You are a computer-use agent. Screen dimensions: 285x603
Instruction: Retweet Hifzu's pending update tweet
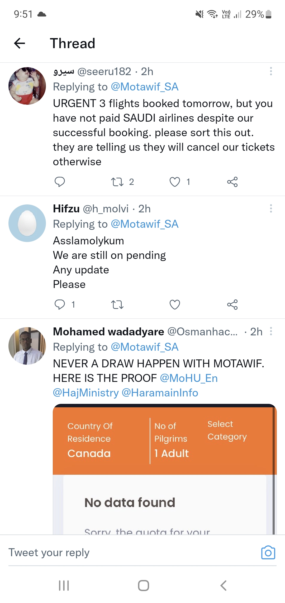point(117,305)
